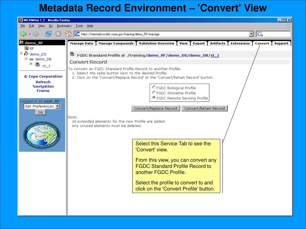This screenshot has height=229, width=306.
Task: Click the Convert/Replace Record button
Action: [x=155, y=109]
